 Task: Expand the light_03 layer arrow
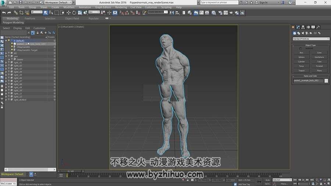[x=6, y=69]
